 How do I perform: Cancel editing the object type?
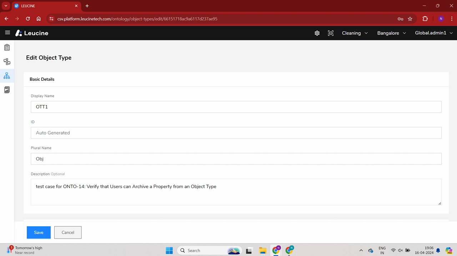pyautogui.click(x=68, y=232)
